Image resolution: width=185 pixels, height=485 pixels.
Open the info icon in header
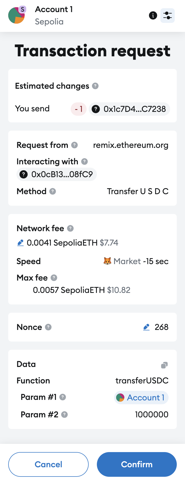[x=153, y=15]
